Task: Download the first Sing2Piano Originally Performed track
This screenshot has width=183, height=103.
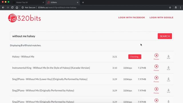Action: point(168,91)
